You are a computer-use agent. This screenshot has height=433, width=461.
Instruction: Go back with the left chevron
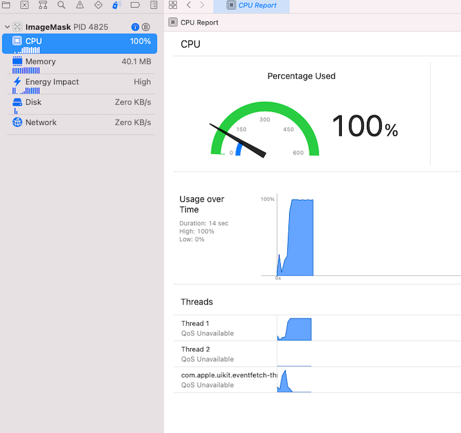[x=189, y=5]
